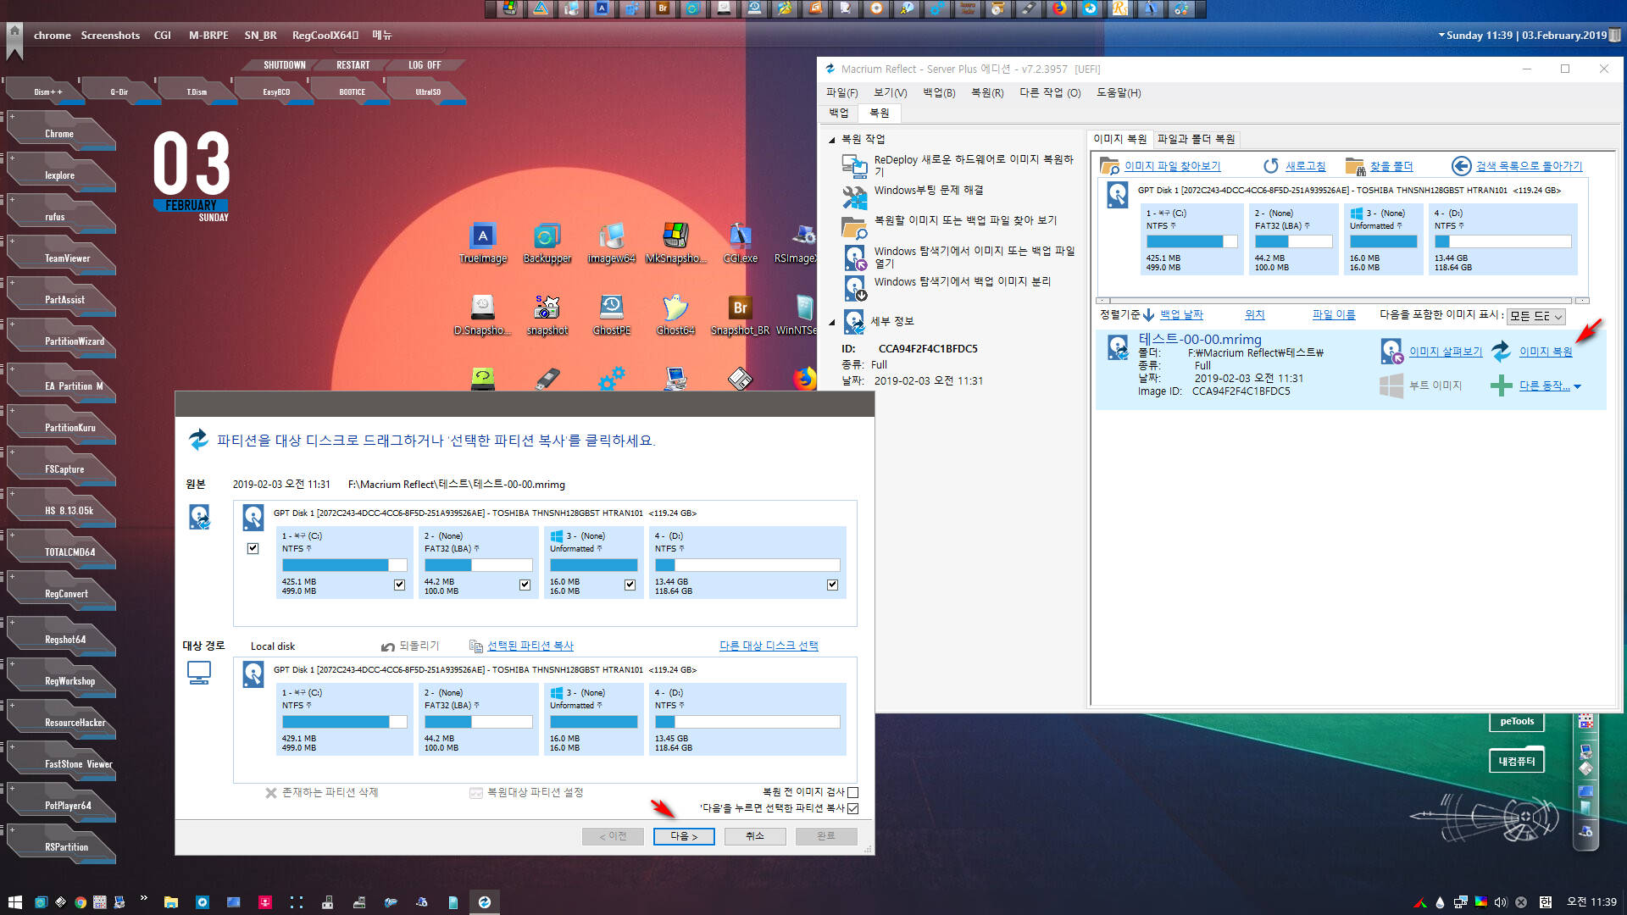
Task: Toggle source partition 4 (D:) checkbox
Action: pos(832,585)
